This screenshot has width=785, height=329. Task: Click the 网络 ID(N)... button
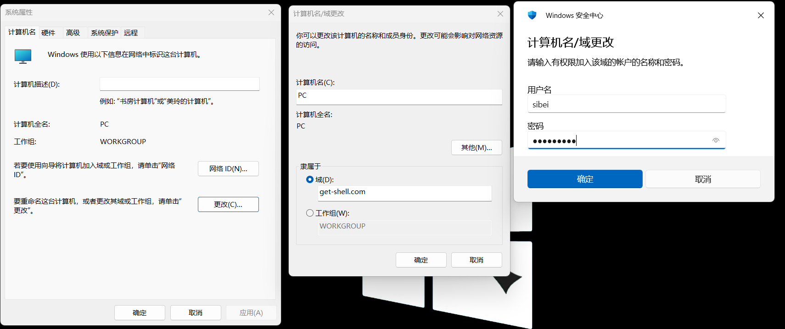point(228,168)
